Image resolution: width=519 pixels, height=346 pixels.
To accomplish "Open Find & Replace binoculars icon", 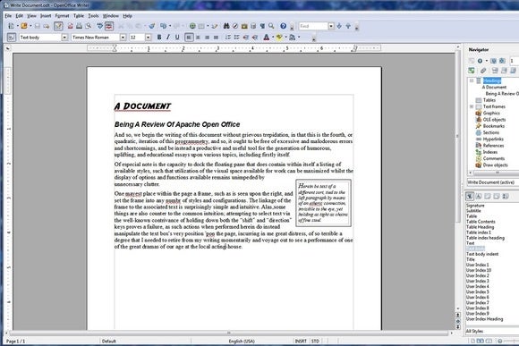I will (226, 26).
